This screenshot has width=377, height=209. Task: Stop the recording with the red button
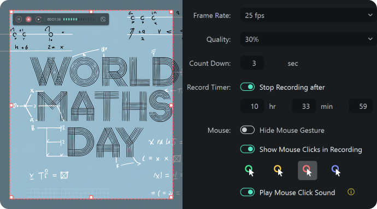pos(28,19)
